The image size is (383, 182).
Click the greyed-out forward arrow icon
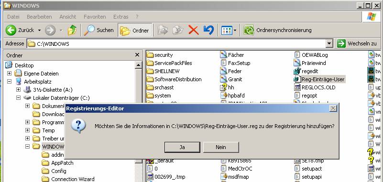[x=50, y=30]
